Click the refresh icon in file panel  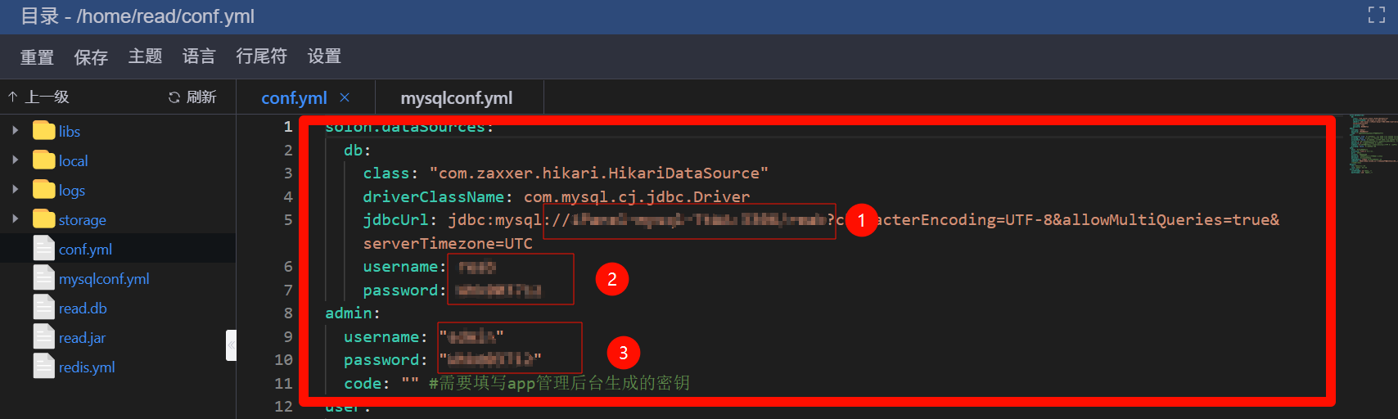point(174,97)
